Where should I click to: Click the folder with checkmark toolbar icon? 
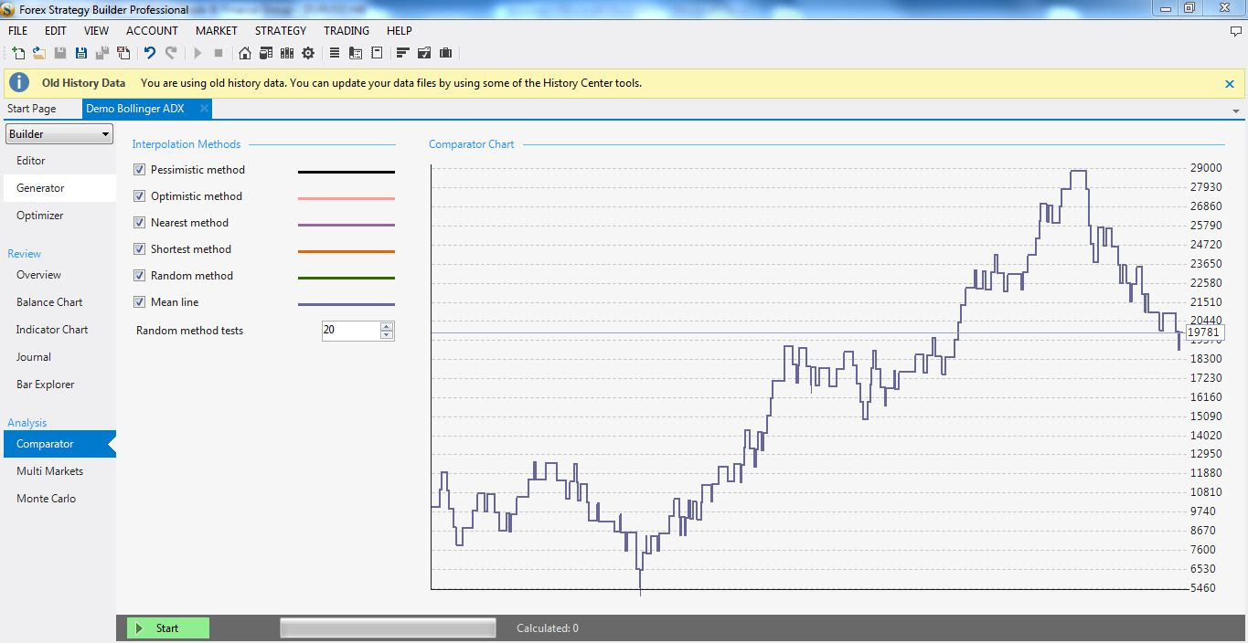tap(424, 53)
